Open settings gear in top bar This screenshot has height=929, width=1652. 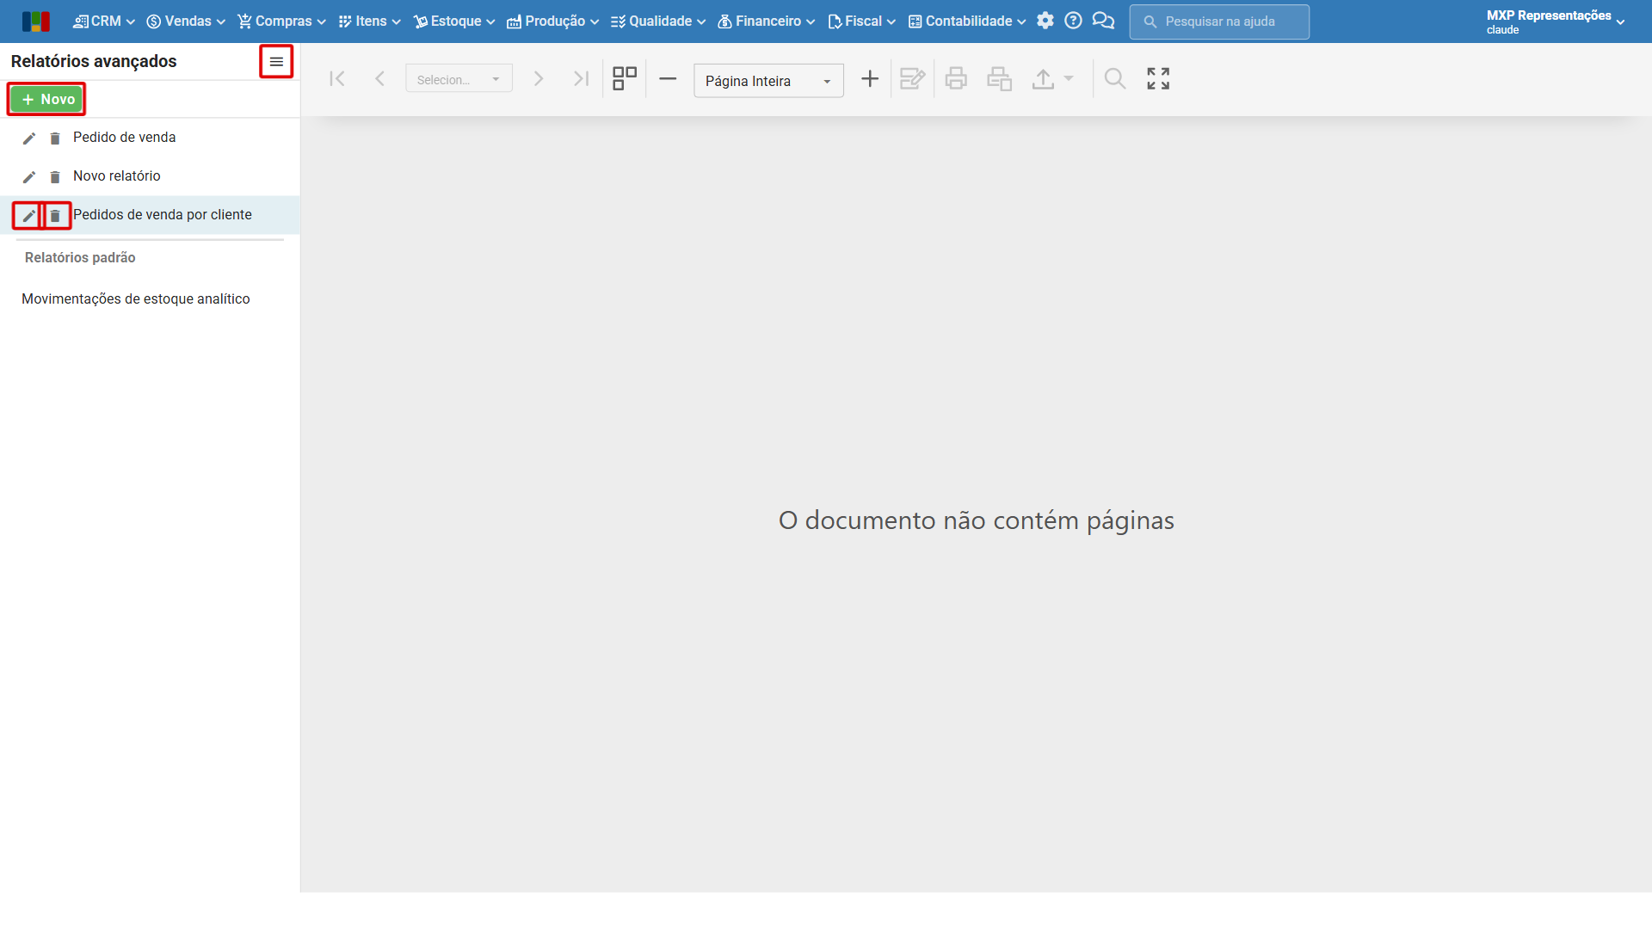tap(1045, 21)
